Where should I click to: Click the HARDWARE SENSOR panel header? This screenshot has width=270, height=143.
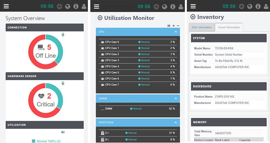(x=45, y=76)
